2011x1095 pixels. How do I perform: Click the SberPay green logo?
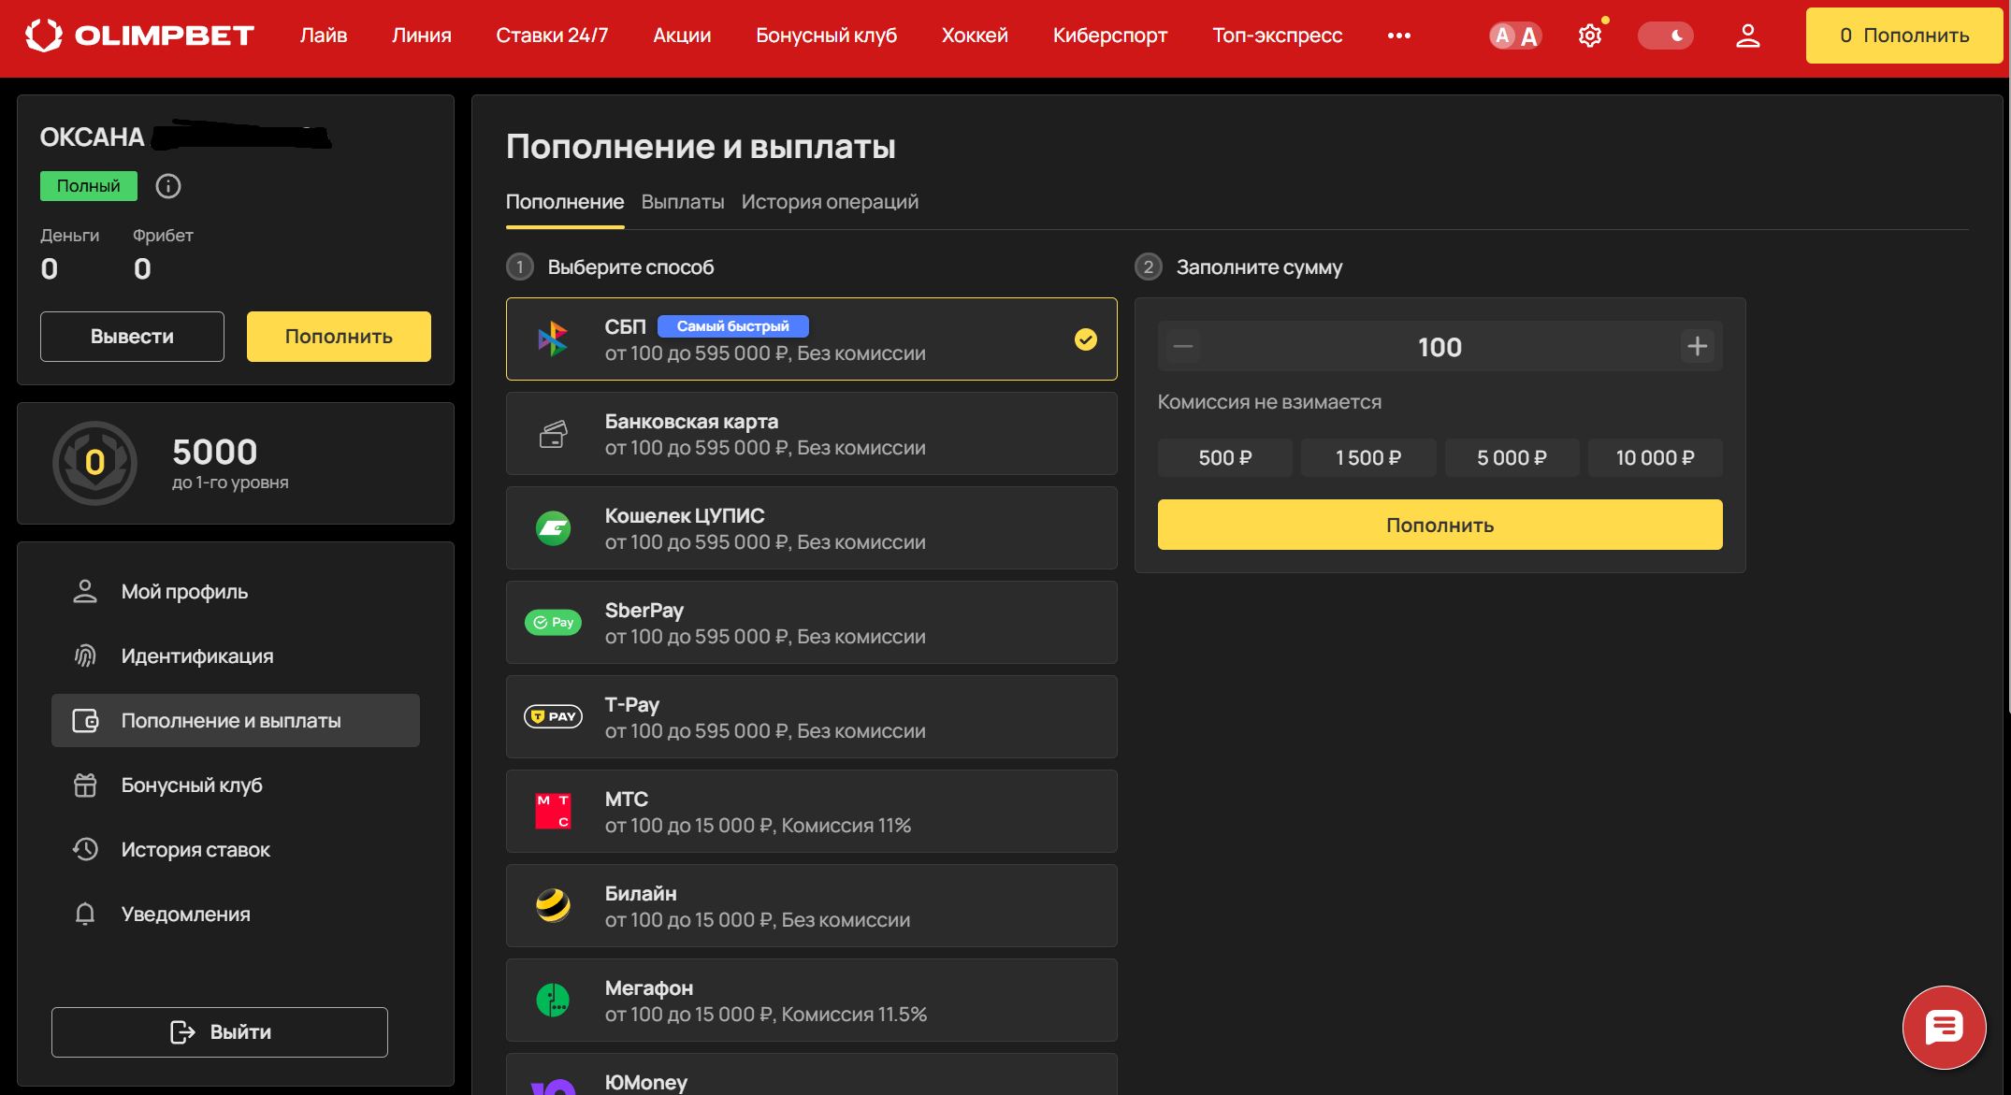tap(553, 622)
